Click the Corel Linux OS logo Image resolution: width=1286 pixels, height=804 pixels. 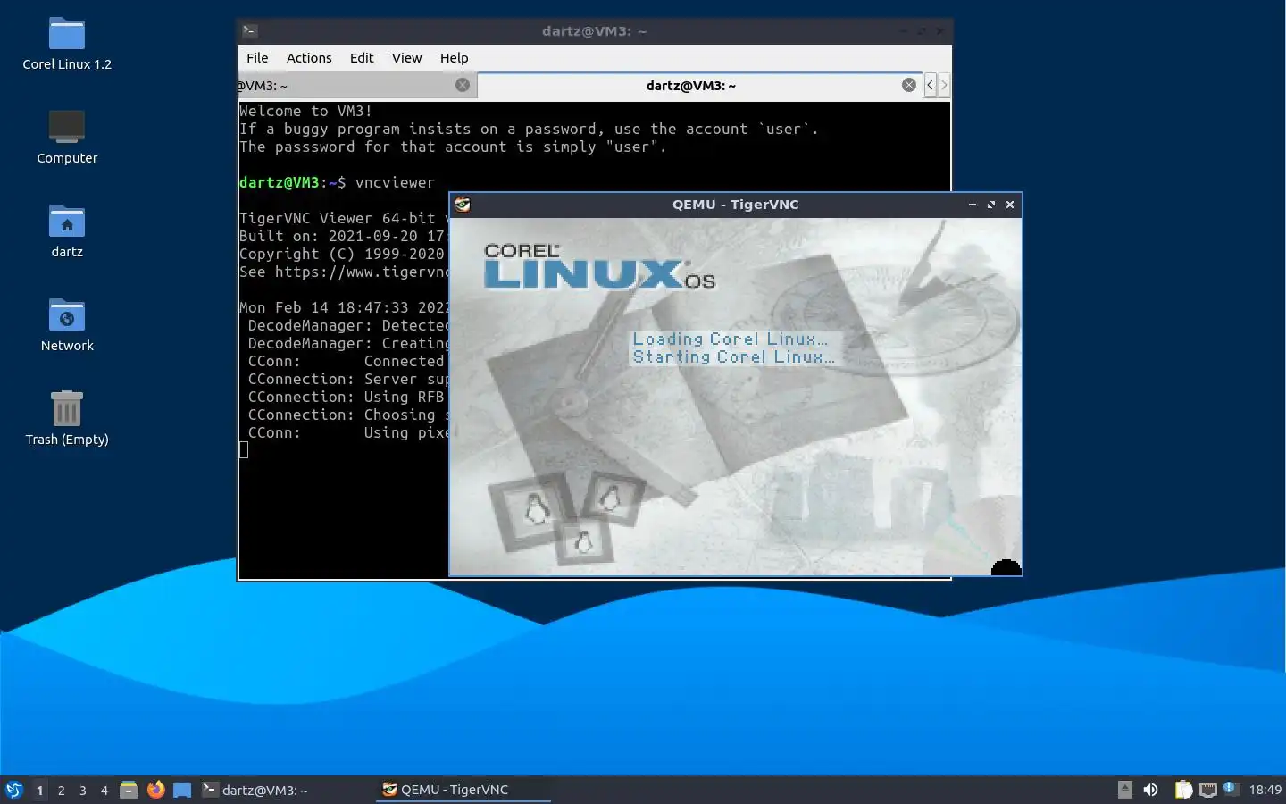click(x=599, y=266)
